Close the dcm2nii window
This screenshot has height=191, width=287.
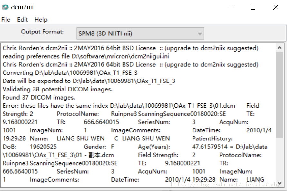276,7
